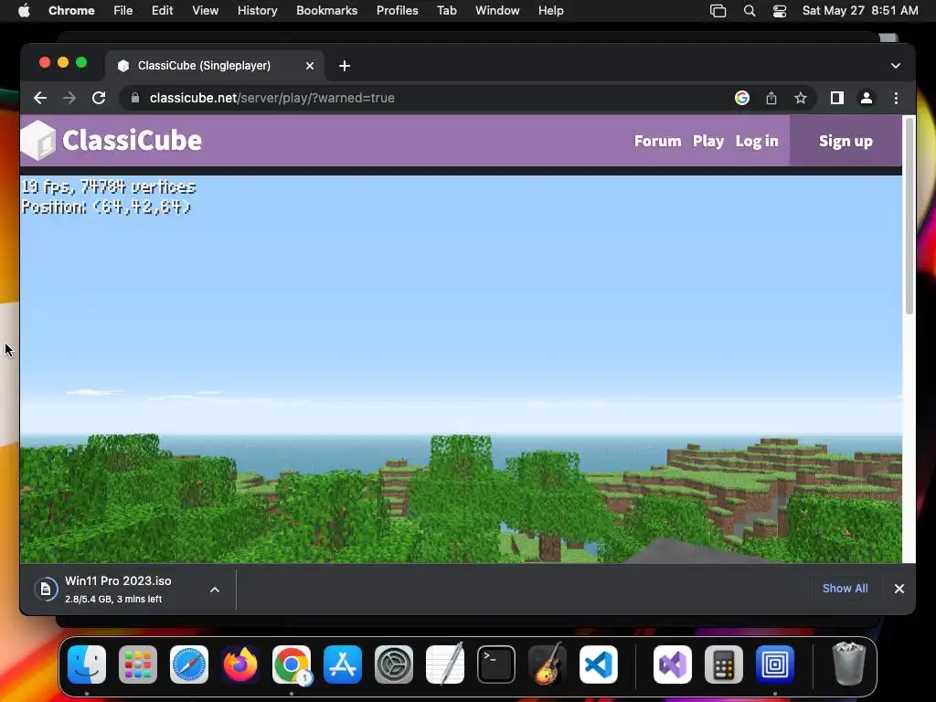Screen dimensions: 936x702
Task: Open the Play link
Action: coord(708,141)
